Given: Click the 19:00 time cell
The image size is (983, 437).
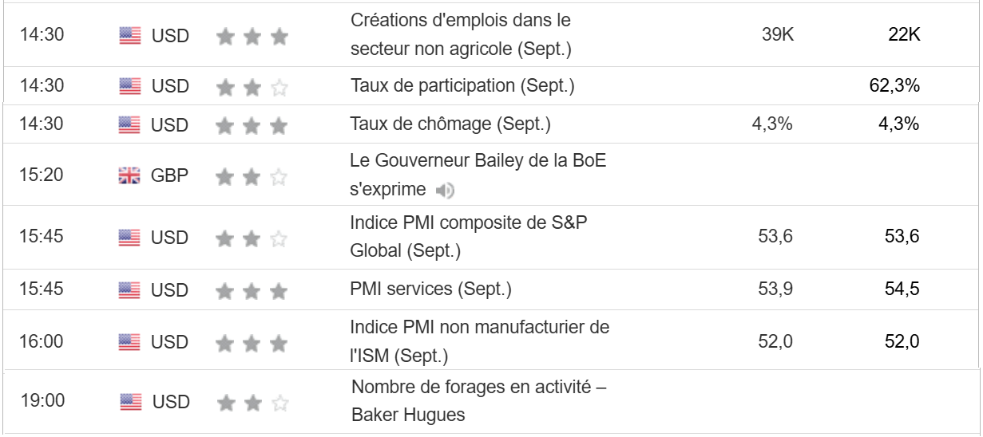Looking at the screenshot, I should [43, 400].
